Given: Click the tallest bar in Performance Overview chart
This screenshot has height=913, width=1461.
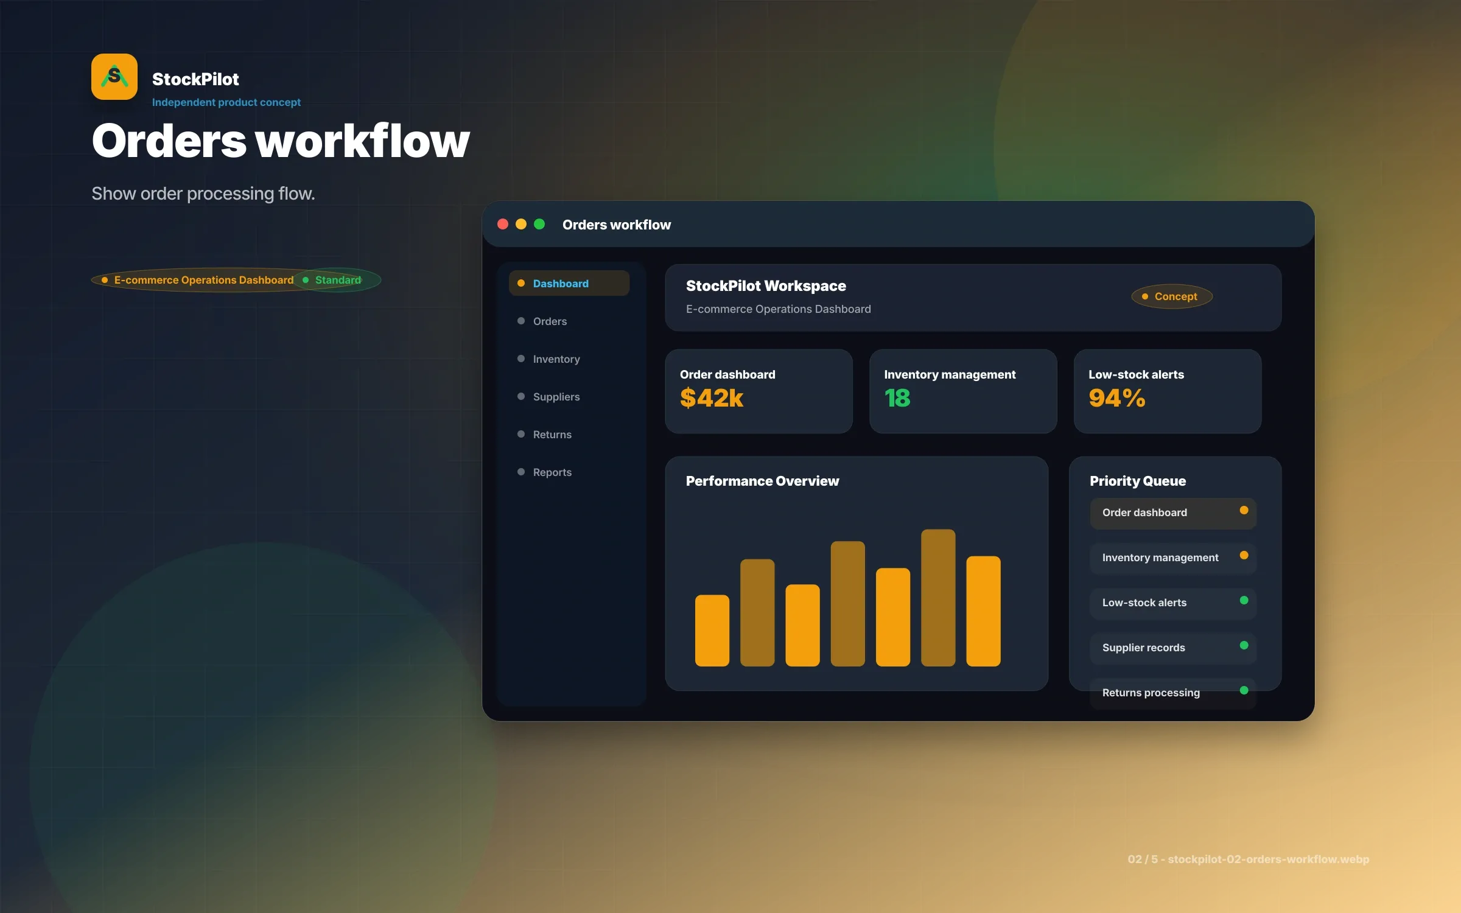Looking at the screenshot, I should 938,598.
